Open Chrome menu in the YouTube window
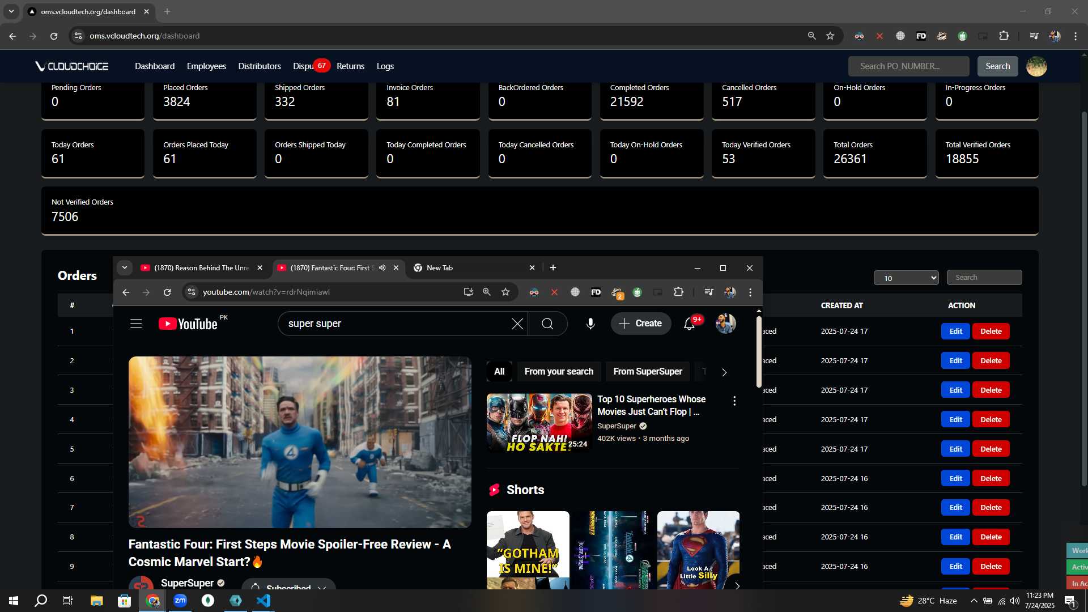The width and height of the screenshot is (1088, 612). click(x=750, y=292)
